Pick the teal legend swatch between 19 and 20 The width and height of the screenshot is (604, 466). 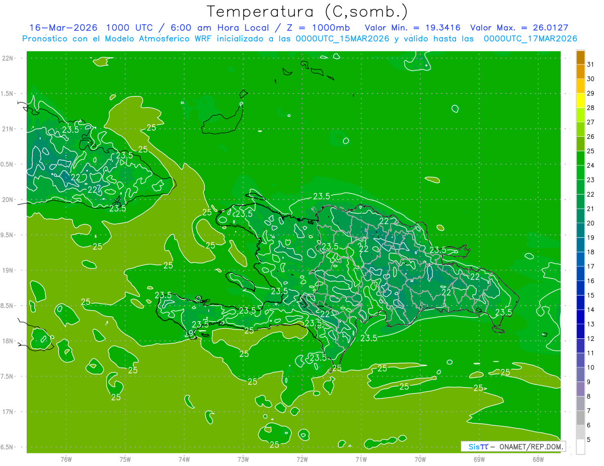click(x=581, y=231)
